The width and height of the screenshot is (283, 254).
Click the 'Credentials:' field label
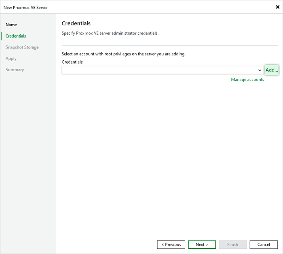73,61
